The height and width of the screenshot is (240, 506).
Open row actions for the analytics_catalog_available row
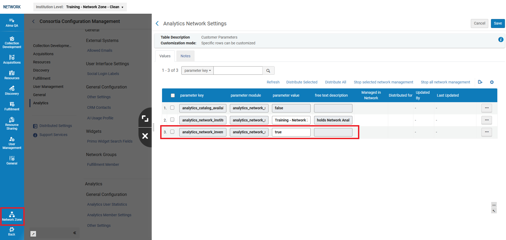pyautogui.click(x=487, y=108)
